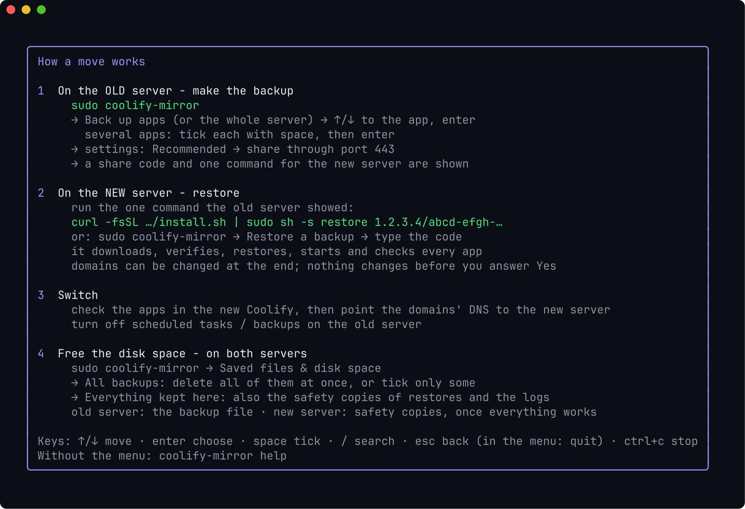Click the arrow before "Back up apps"
Viewport: 745px width, 509px height.
click(x=75, y=120)
